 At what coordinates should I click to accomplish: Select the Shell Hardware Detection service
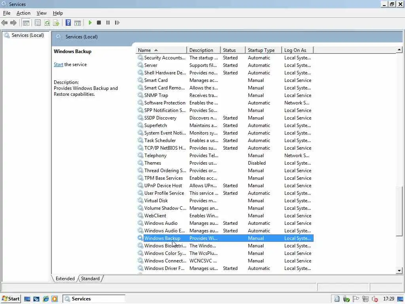click(x=225, y=73)
